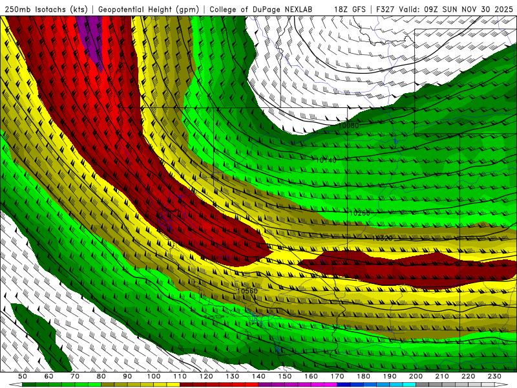
Task: Click the 'College of DuPage NEXLAB' header text
Action: (260, 9)
